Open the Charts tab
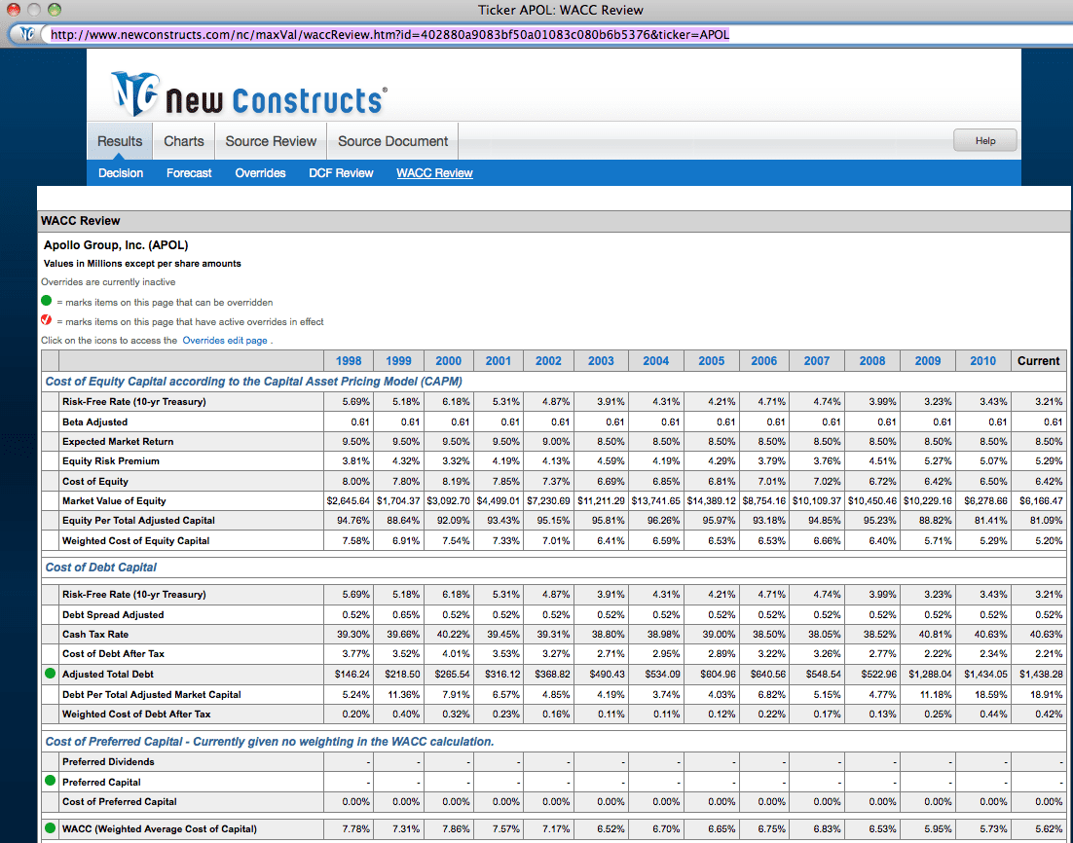This screenshot has height=843, width=1073. (x=183, y=141)
